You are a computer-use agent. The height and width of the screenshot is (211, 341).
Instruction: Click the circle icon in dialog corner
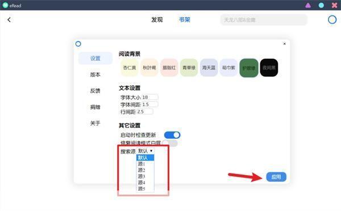78,44
